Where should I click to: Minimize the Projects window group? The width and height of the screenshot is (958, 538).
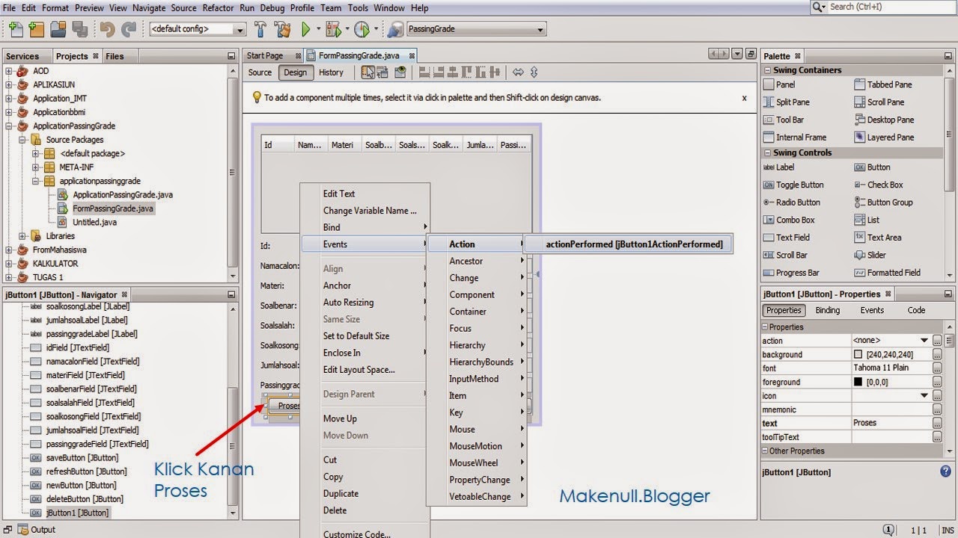point(231,56)
